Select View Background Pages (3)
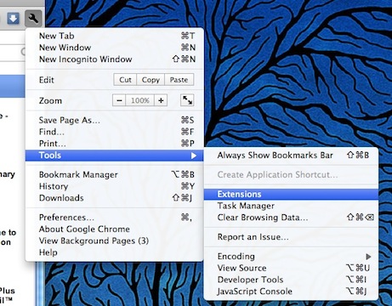This screenshot has width=392, height=306. click(x=115, y=241)
